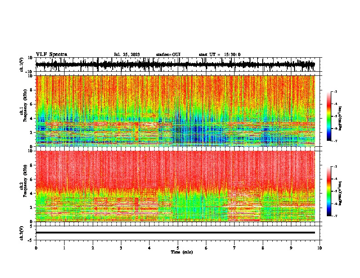Viewport: 360px width, 278px height.
Task: Click the ch.2 spectrogram 6 kHz tick label
Action: click(x=31, y=179)
